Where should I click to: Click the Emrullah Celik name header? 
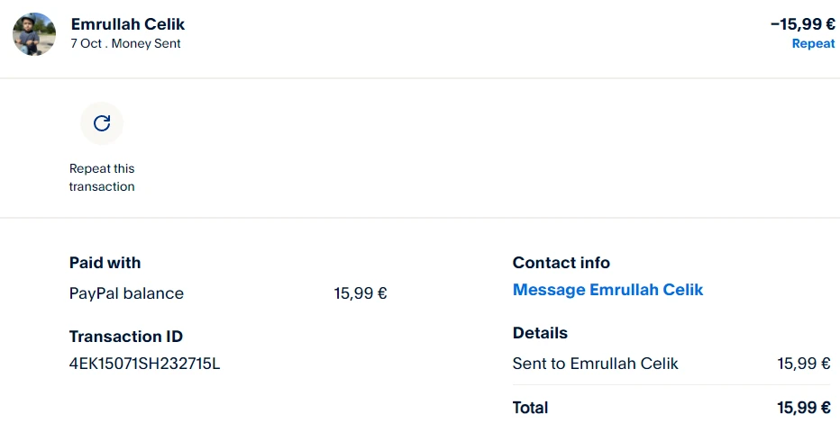[x=128, y=24]
